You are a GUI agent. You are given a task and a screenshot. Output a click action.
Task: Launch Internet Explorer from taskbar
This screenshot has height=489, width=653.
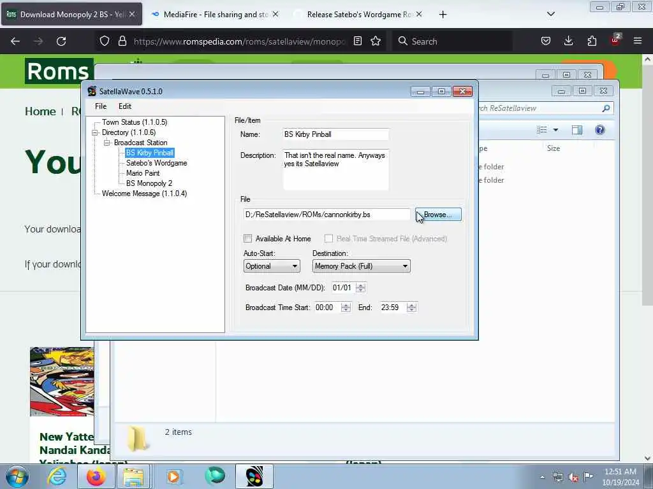click(56, 476)
